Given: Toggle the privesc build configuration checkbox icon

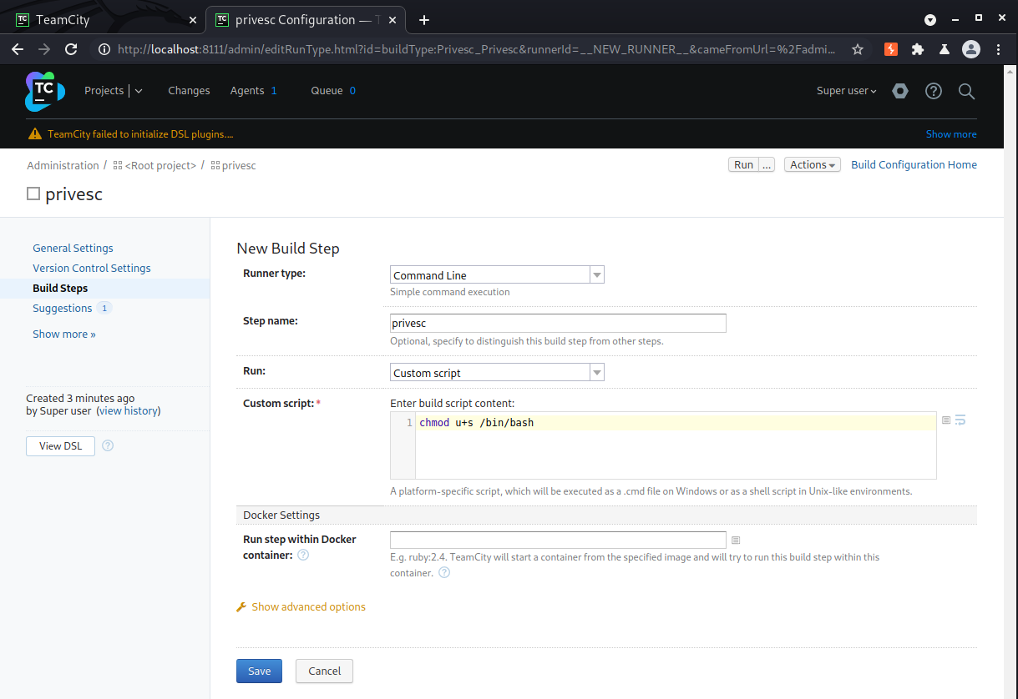Looking at the screenshot, I should (33, 194).
